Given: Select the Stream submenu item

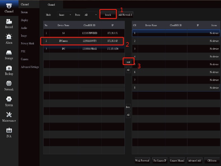Looking at the screenshot, I should [24, 12].
